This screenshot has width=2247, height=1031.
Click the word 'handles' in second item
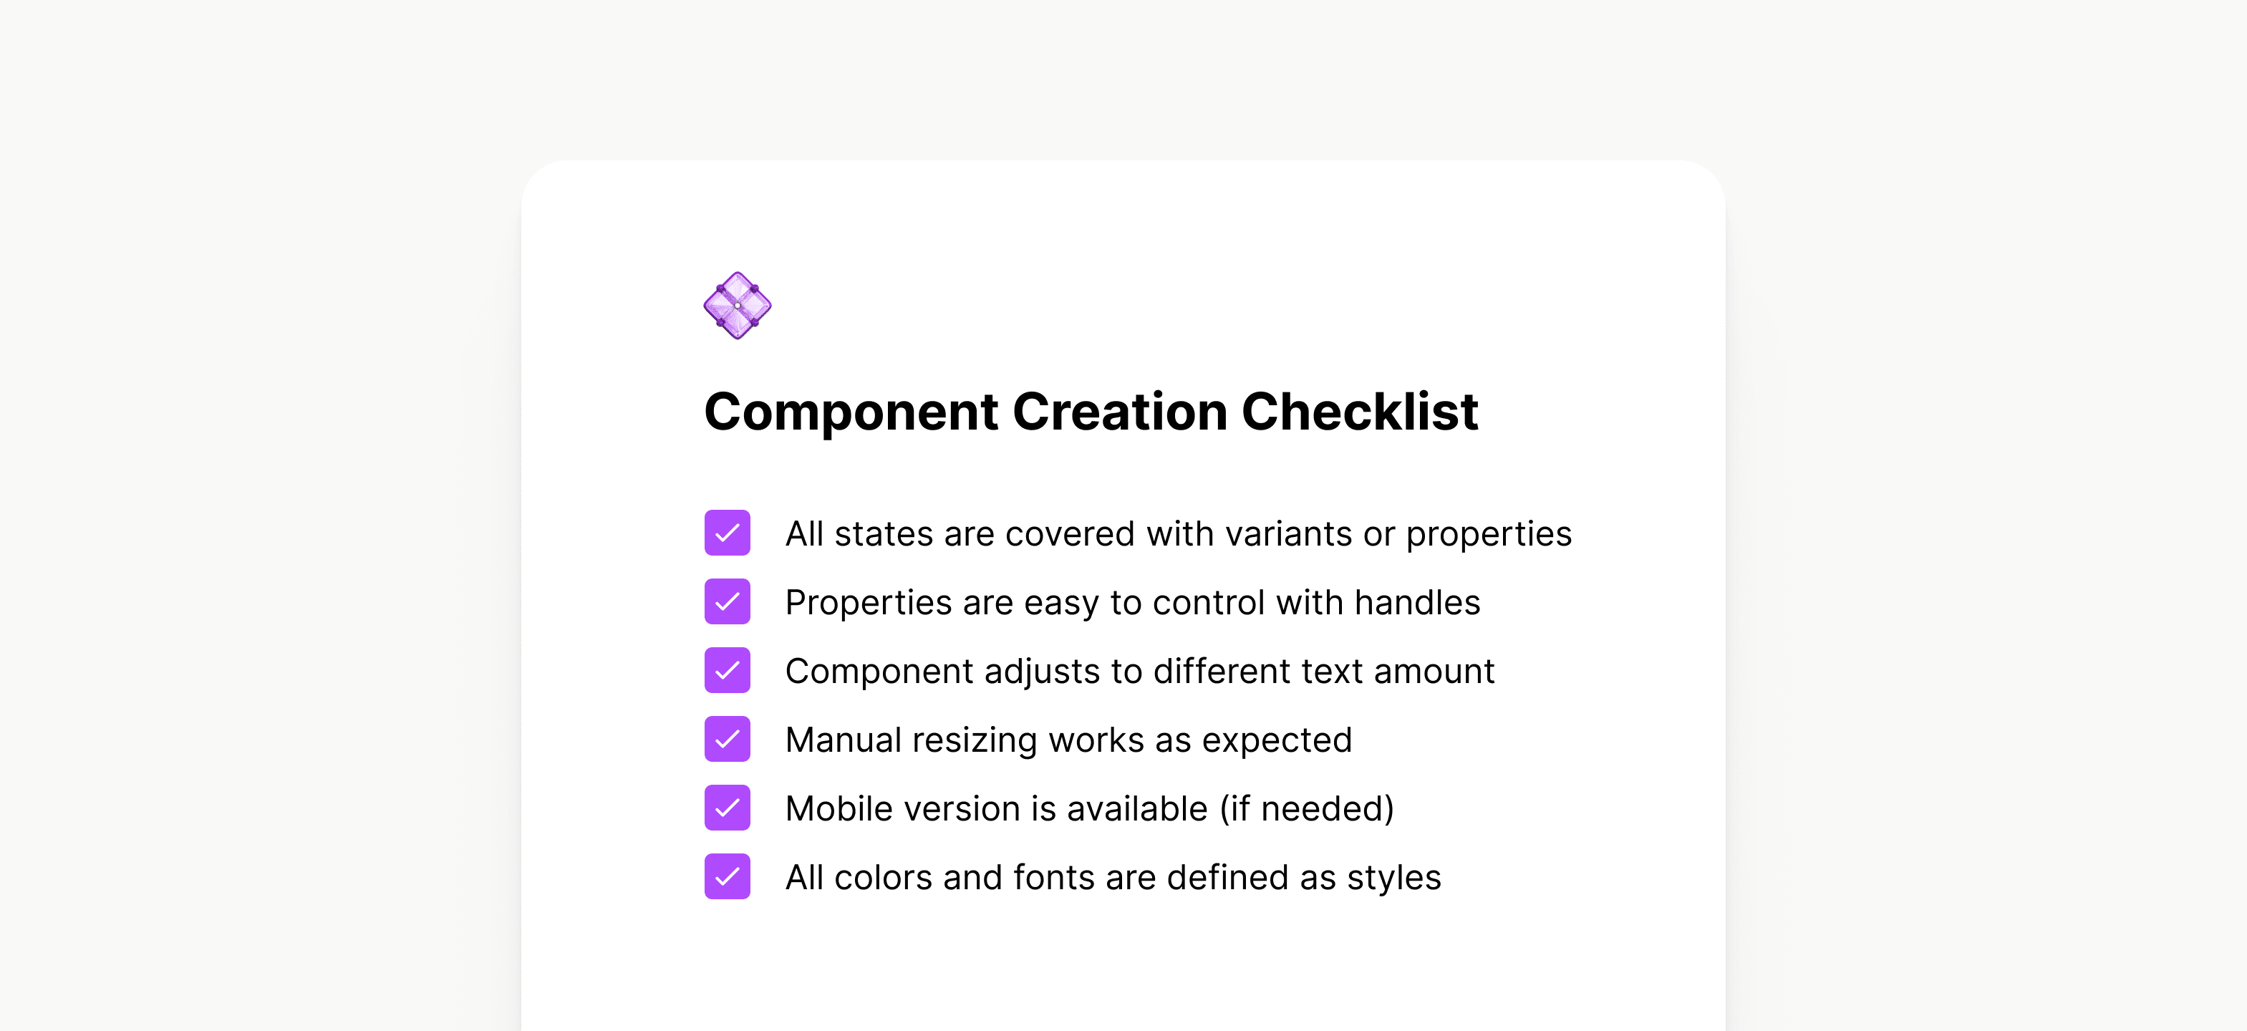[1418, 603]
